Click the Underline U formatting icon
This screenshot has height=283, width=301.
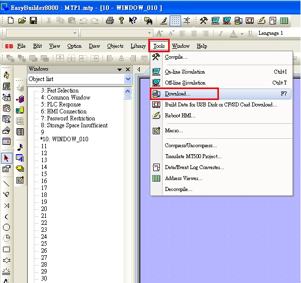(x=250, y=34)
